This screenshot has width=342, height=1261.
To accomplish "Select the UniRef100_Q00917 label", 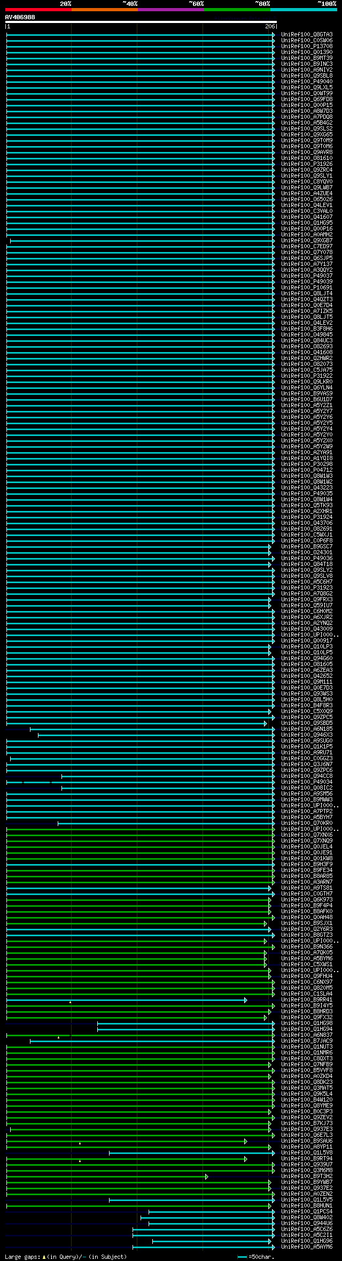I will point(307,641).
